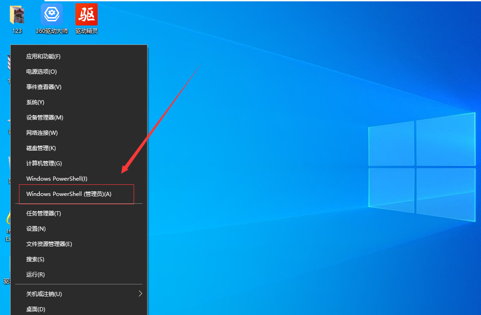Viewport: 481px width, 315px height.
Task: Expand the 关机或注销(U) submenu arrow
Action: (x=140, y=294)
